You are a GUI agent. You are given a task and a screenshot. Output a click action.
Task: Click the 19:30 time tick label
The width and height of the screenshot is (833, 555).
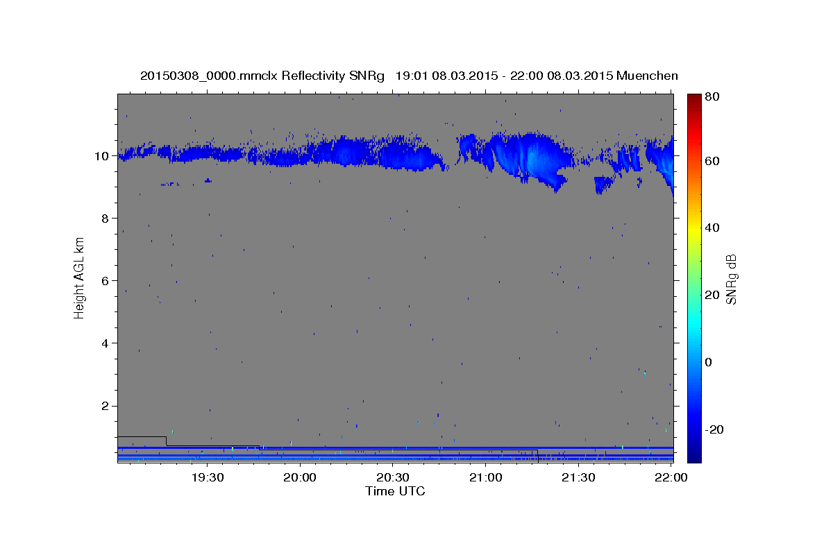pyautogui.click(x=208, y=477)
